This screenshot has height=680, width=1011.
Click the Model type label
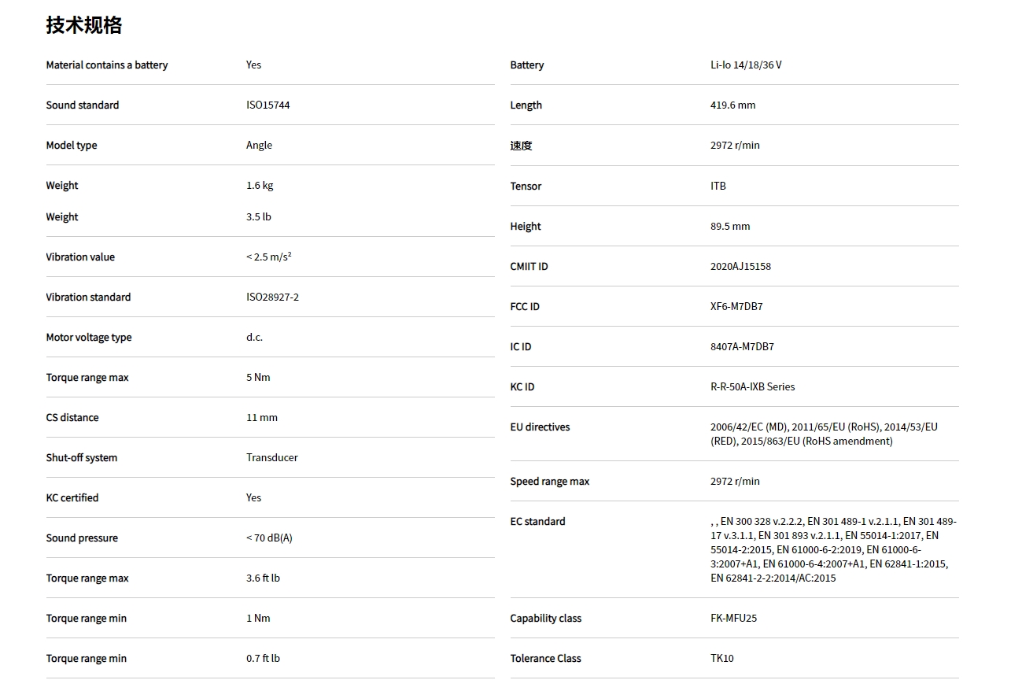(72, 145)
